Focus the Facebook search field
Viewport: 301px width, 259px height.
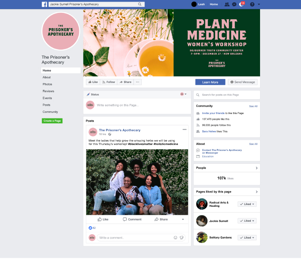96,4
